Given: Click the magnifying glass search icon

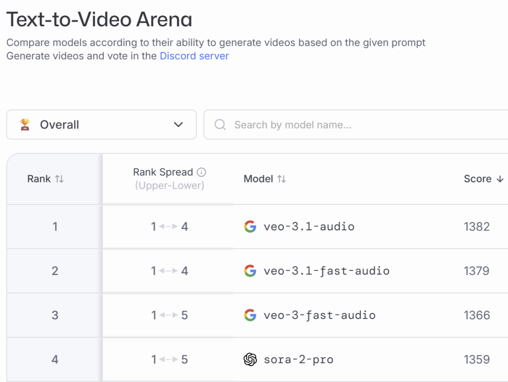Looking at the screenshot, I should tap(220, 125).
